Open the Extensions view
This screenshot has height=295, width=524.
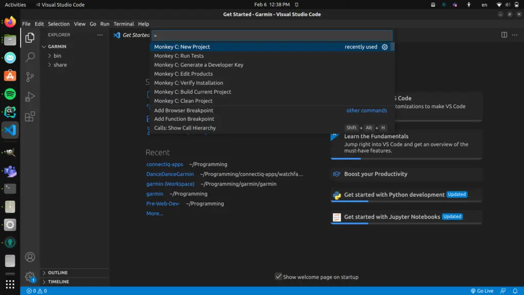point(30,116)
